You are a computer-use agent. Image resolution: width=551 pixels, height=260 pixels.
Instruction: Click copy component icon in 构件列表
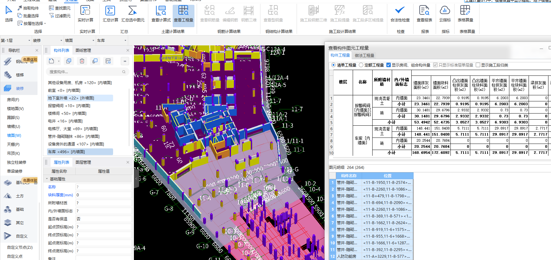tap(69, 61)
